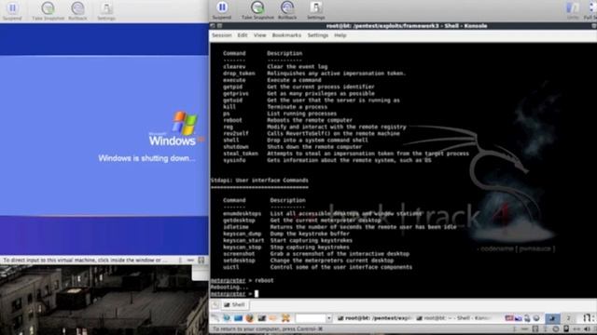The height and width of the screenshot is (335, 597).
Task: Open Konsole View menu
Action: tap(259, 35)
